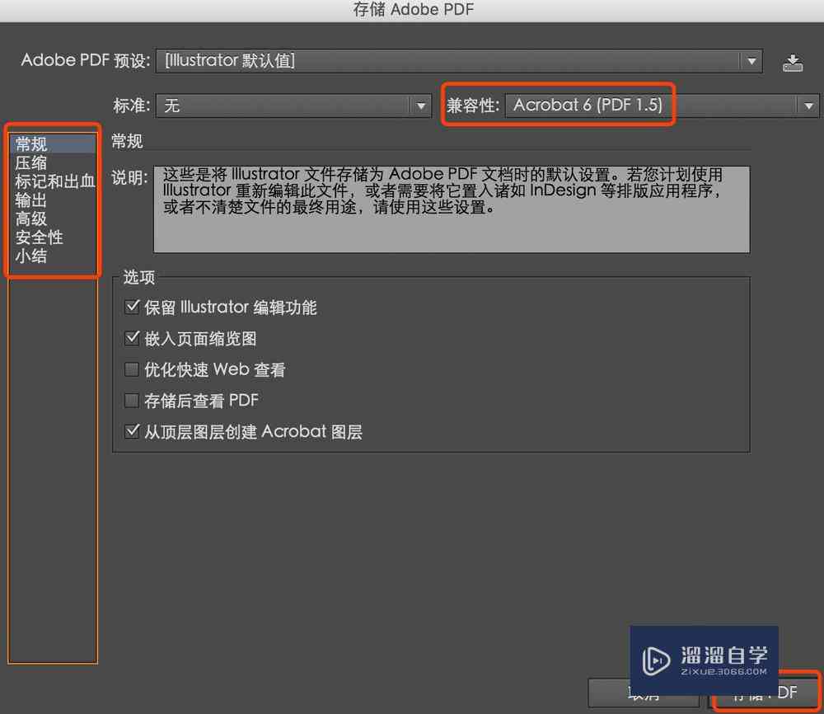Click the save preset icon
This screenshot has height=714, width=824.
[x=792, y=62]
